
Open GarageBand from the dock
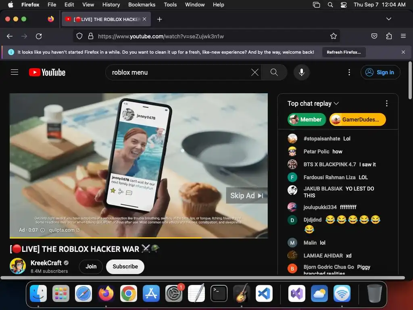click(242, 293)
